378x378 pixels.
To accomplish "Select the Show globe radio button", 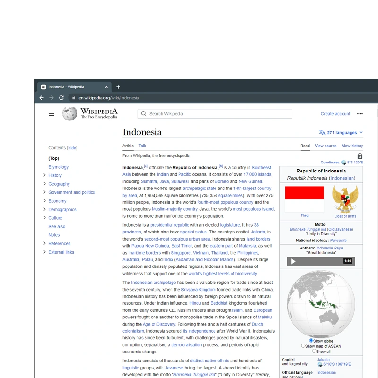I will pos(311,340).
